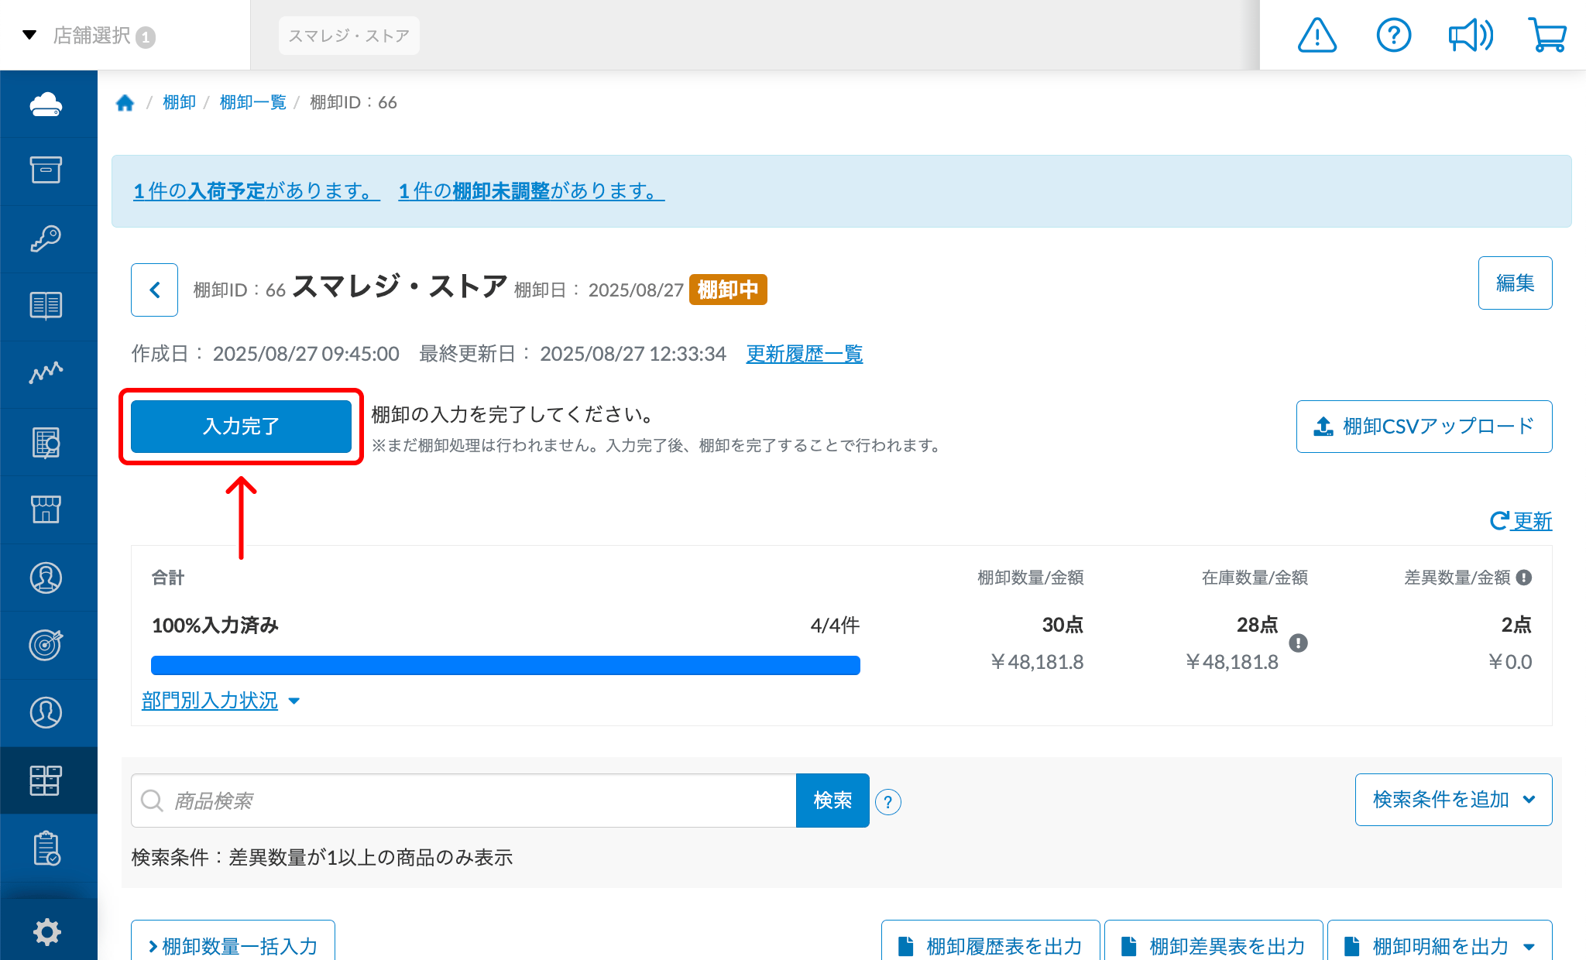Open the transaction history book icon

coord(48,305)
